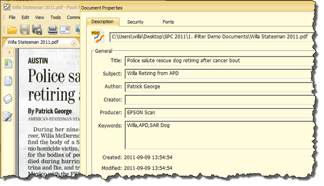
Task: Click into the Author field
Action: pos(219,87)
